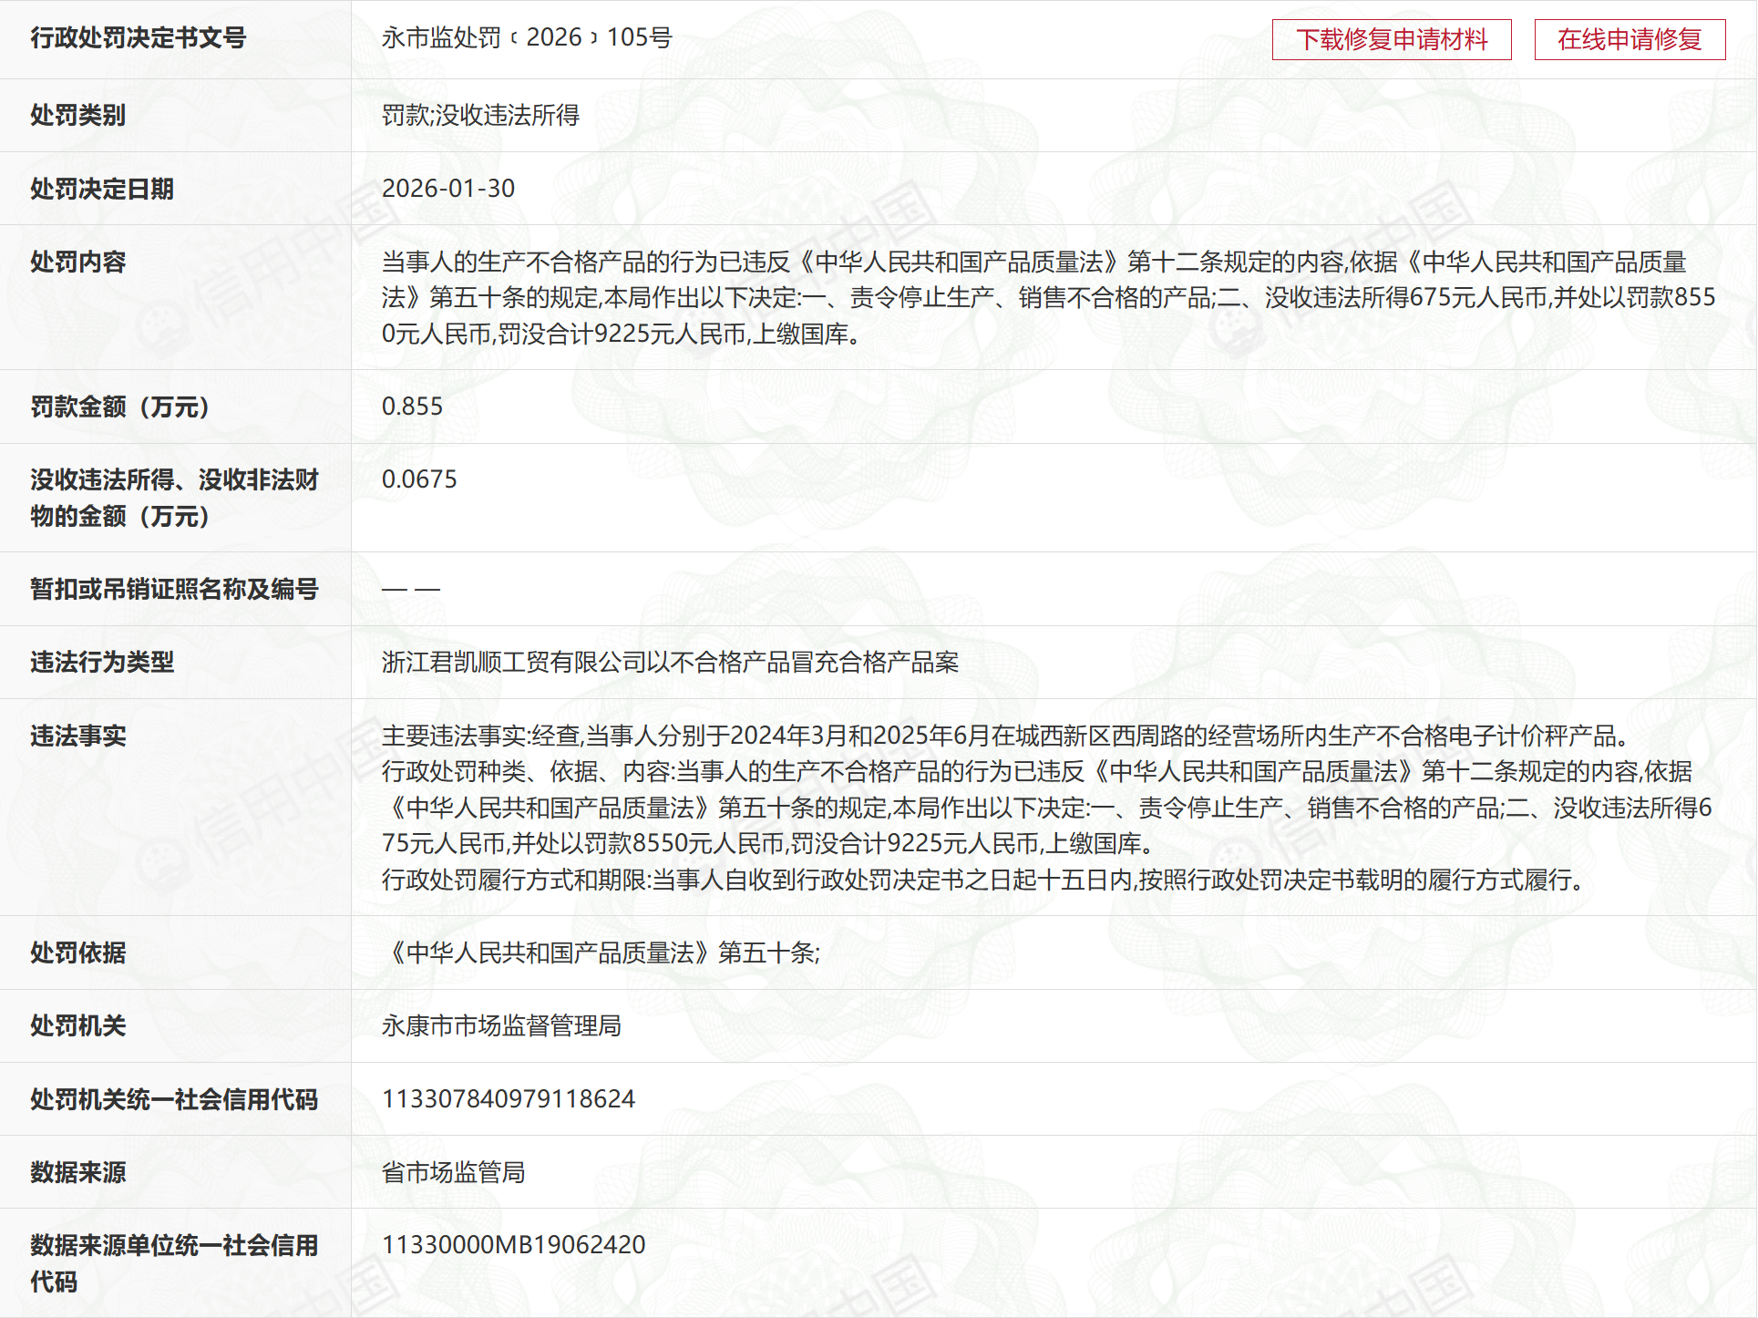Click the 行政处罚决定书文号 label
This screenshot has width=1758, height=1318.
pos(138,37)
